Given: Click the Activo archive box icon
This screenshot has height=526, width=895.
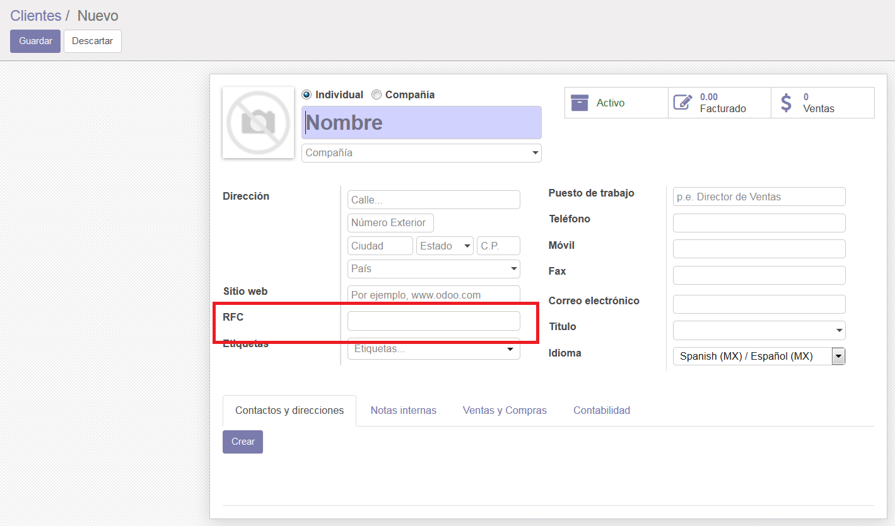Looking at the screenshot, I should pyautogui.click(x=579, y=103).
